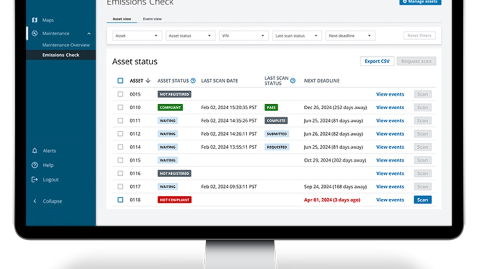Open View events for asset 0015
Image resolution: width=478 pixels, height=269 pixels.
click(390, 94)
